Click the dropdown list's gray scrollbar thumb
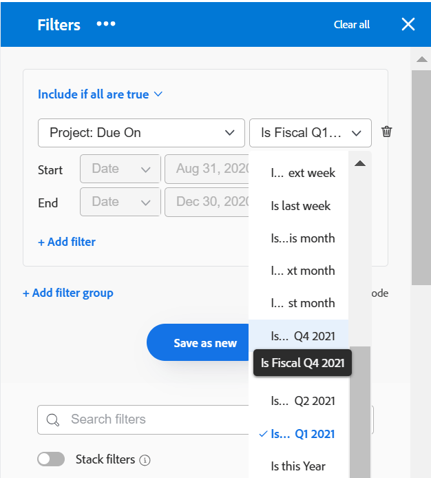 coord(360,412)
